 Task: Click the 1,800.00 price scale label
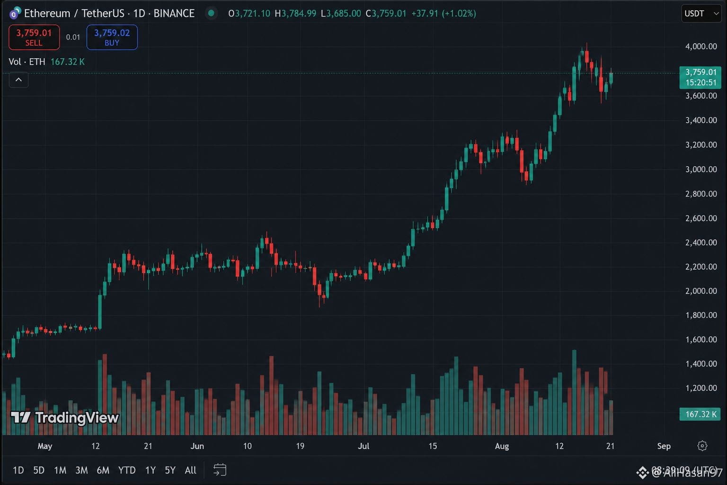pyautogui.click(x=701, y=315)
